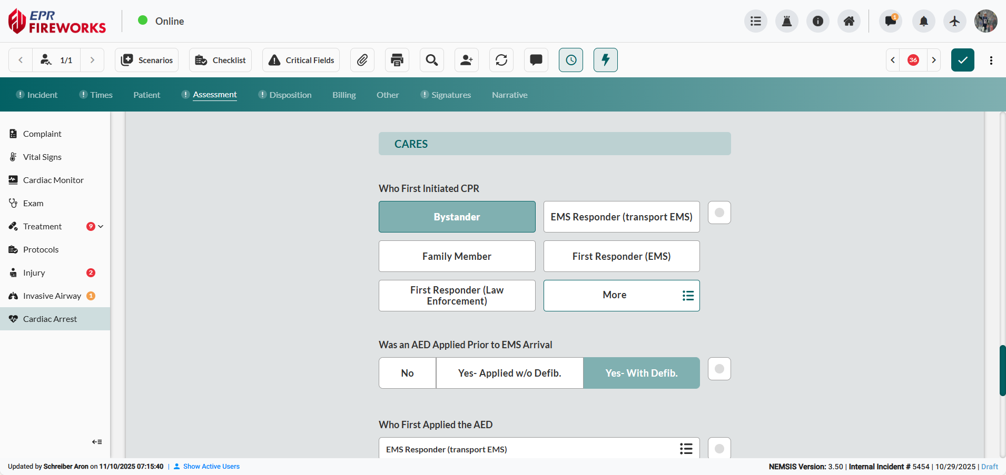Viewport: 1006px width, 475px height.
Task: Switch to the Disposition tab
Action: point(290,95)
